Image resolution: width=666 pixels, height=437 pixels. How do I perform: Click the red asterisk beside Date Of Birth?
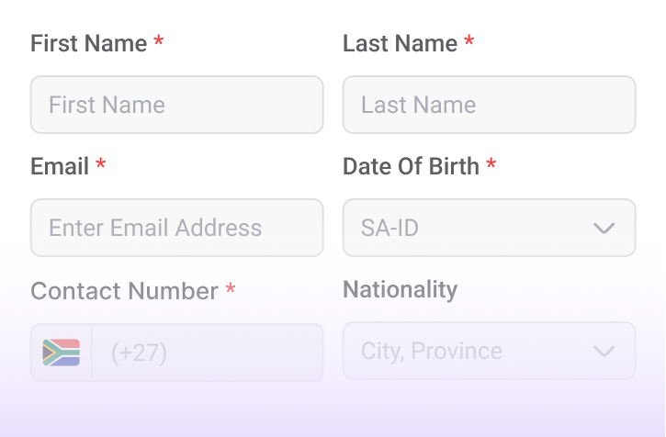(x=491, y=166)
